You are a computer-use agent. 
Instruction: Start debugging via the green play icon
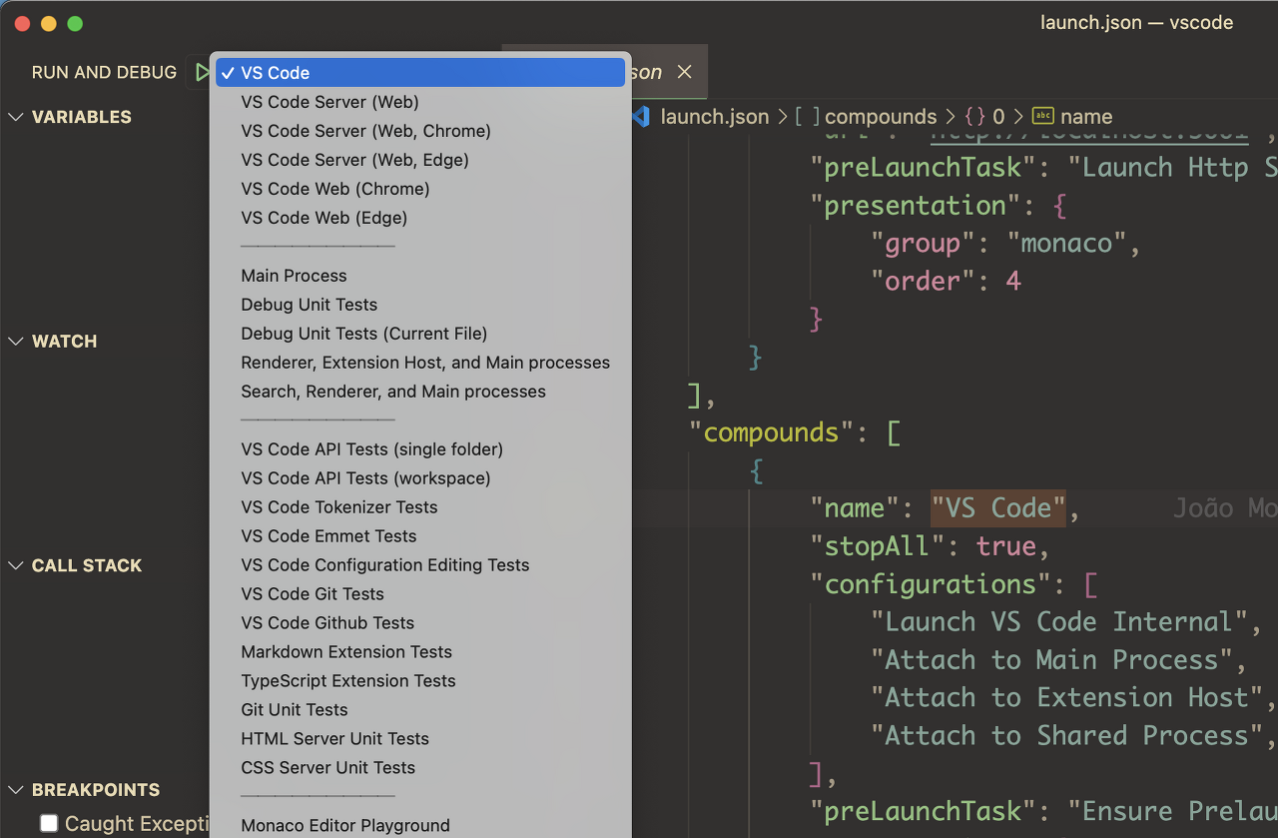tap(203, 71)
